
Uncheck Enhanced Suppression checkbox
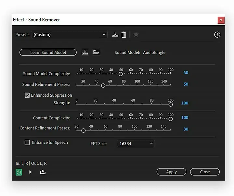(x=27, y=95)
